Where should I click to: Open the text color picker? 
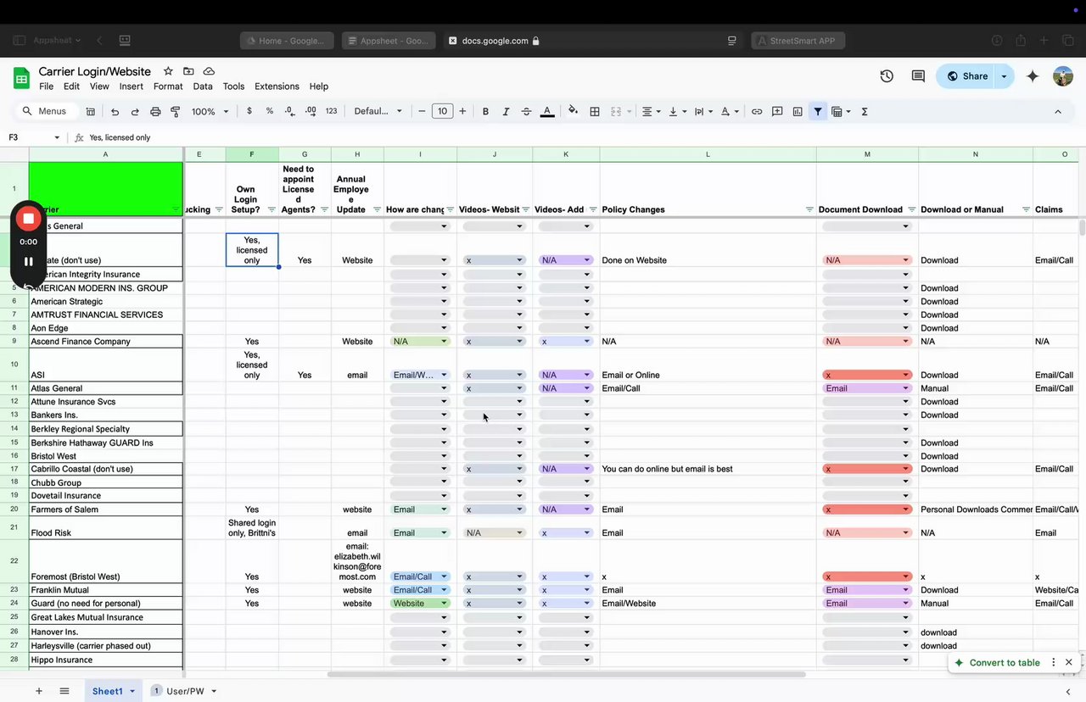(x=547, y=111)
